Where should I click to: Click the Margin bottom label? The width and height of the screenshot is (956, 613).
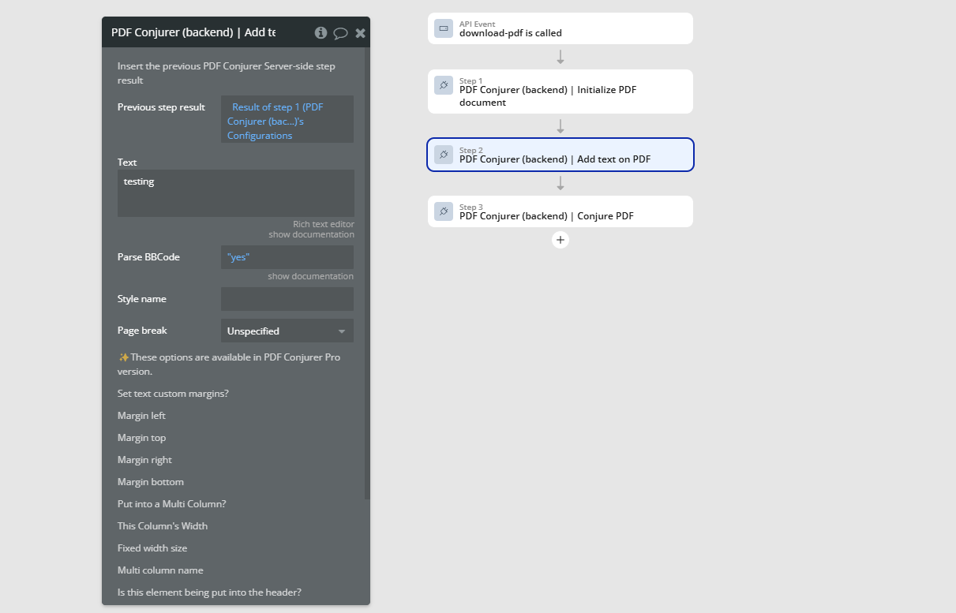point(151,482)
